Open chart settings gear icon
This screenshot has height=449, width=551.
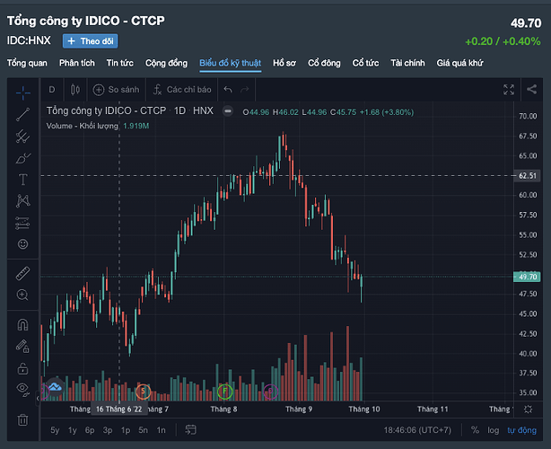pos(528,409)
